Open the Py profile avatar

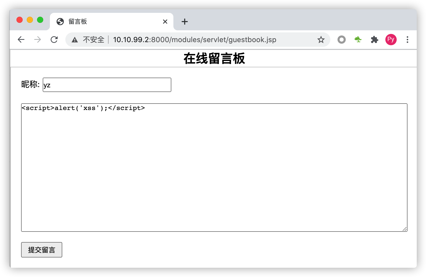click(391, 40)
